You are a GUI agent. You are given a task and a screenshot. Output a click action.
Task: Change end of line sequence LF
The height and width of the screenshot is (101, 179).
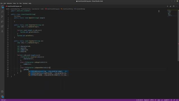point(156,100)
